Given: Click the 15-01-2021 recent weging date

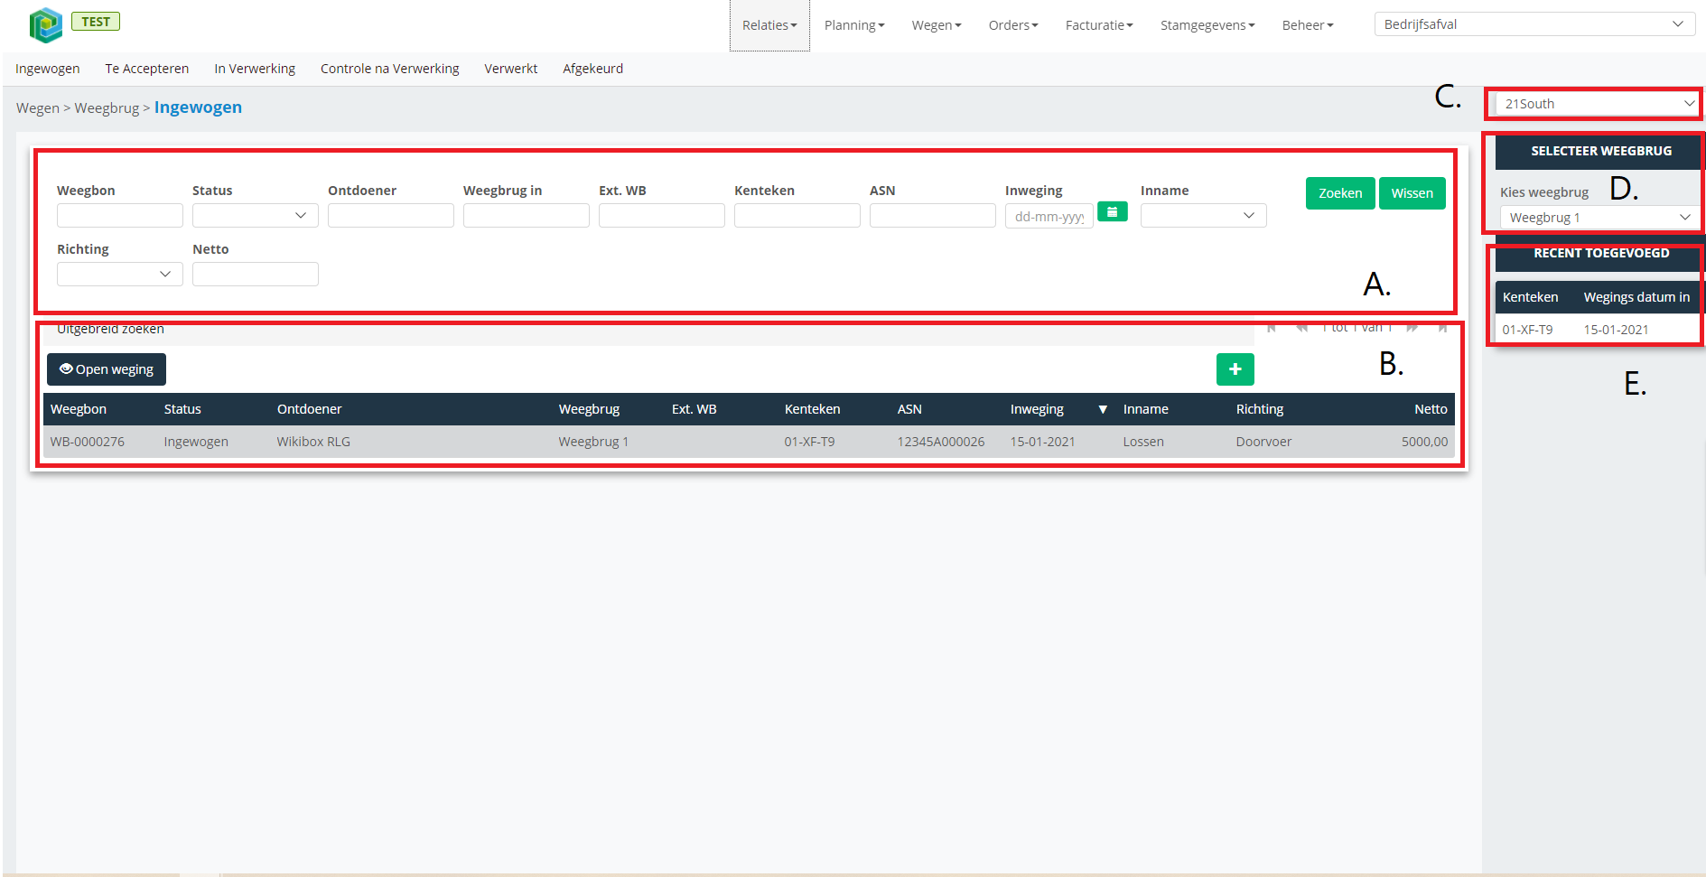Looking at the screenshot, I should coord(1617,330).
